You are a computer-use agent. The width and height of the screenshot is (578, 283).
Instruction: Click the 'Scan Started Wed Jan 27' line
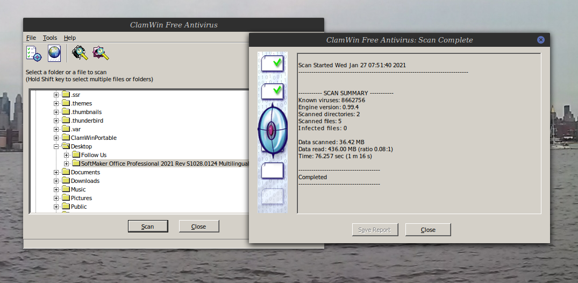point(352,65)
